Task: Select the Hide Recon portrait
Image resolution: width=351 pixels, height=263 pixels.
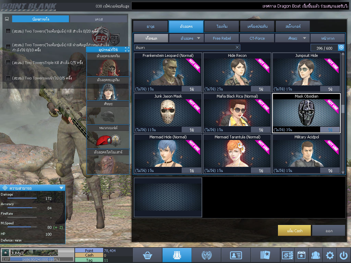Action: [x=237, y=72]
